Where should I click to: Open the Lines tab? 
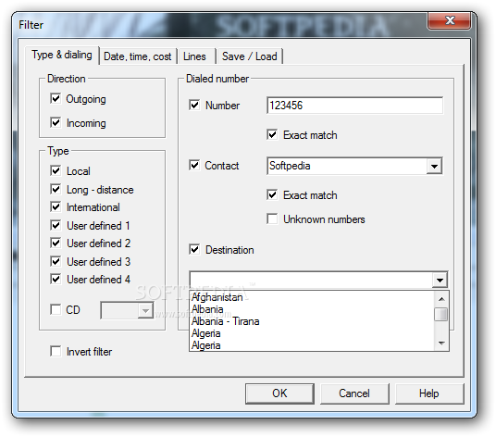pyautogui.click(x=194, y=56)
